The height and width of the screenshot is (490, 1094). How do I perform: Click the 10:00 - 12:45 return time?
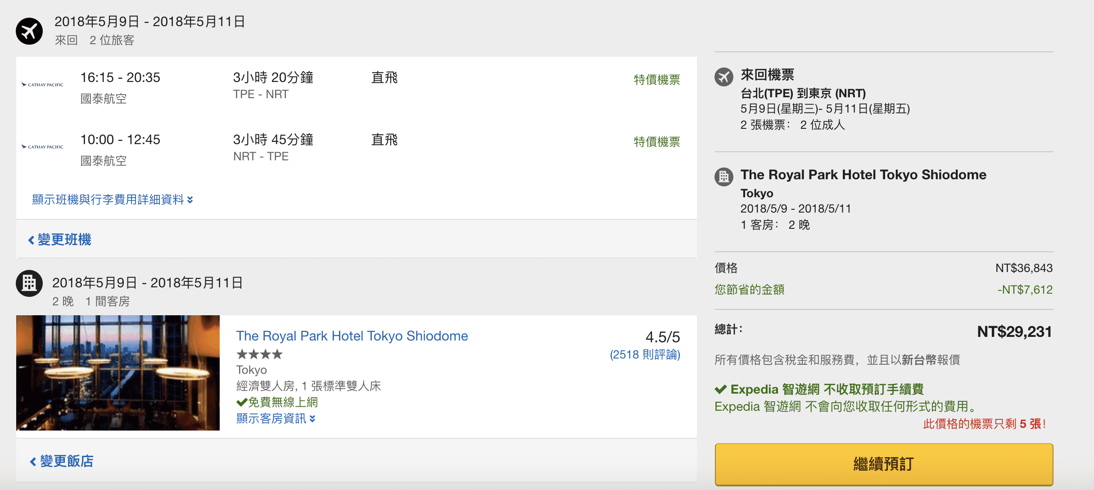point(120,140)
